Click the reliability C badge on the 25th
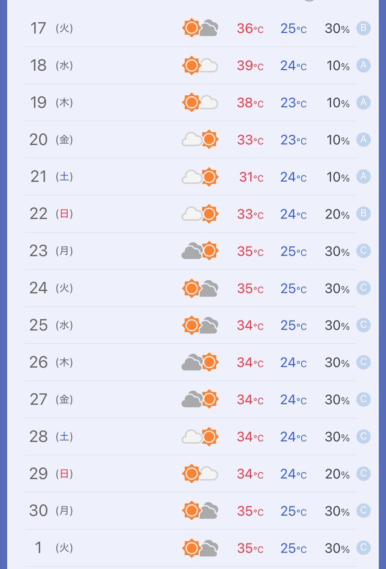 coord(363,325)
